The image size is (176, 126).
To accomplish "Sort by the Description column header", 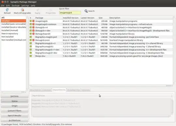I will point(141,18).
